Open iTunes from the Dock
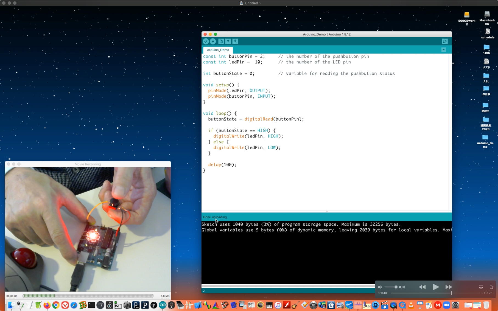Screen dimensions: 498x311 pos(278,305)
